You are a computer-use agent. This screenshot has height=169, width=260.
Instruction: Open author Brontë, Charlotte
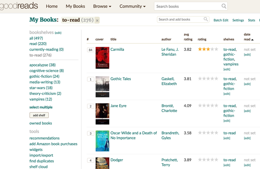169,108
